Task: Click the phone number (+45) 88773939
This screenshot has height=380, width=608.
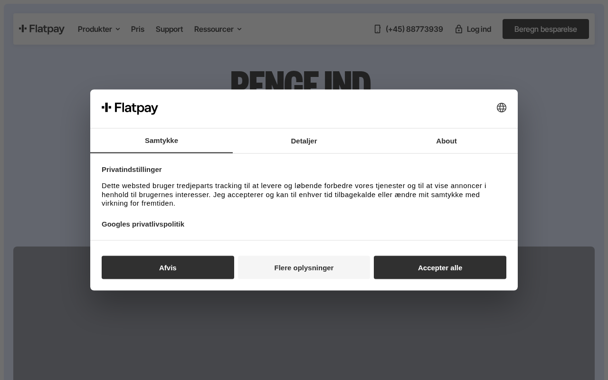Action: point(414,29)
